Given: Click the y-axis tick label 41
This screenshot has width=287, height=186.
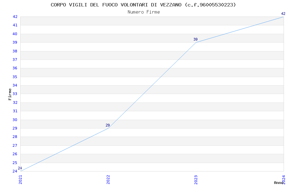Looking at the screenshot, I should (x=15, y=25).
